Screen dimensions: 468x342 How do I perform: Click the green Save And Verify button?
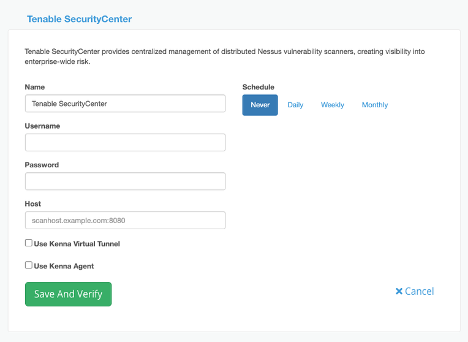click(69, 294)
